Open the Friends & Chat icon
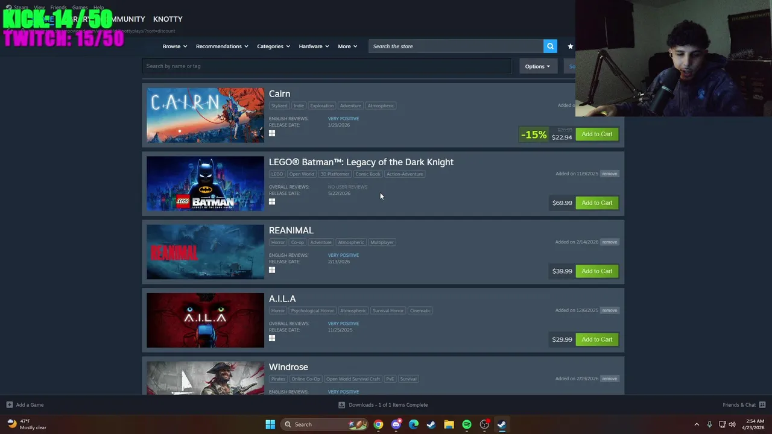Image resolution: width=772 pixels, height=434 pixels. click(762, 404)
